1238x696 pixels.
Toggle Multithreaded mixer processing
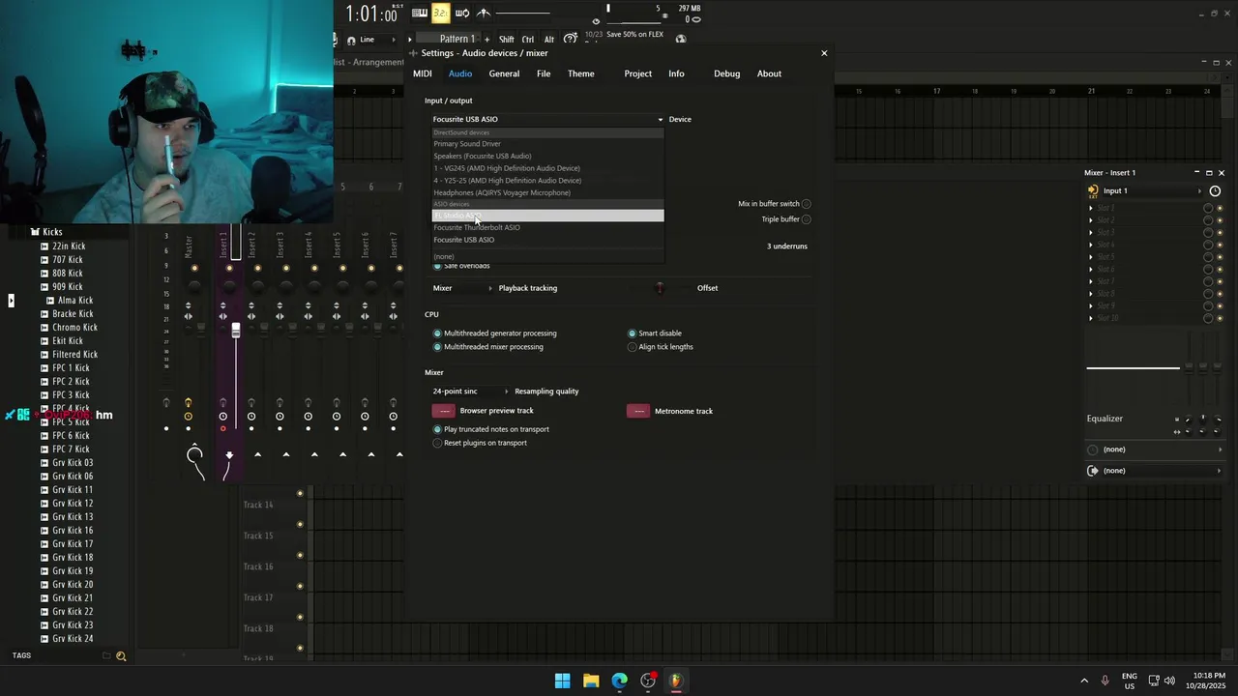tap(437, 347)
